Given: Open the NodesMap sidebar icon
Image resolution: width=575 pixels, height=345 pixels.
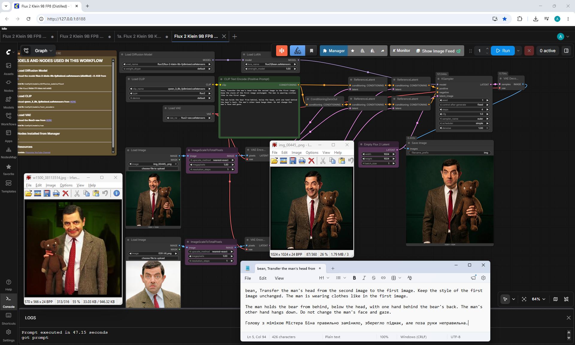Looking at the screenshot, I should [x=8, y=153].
